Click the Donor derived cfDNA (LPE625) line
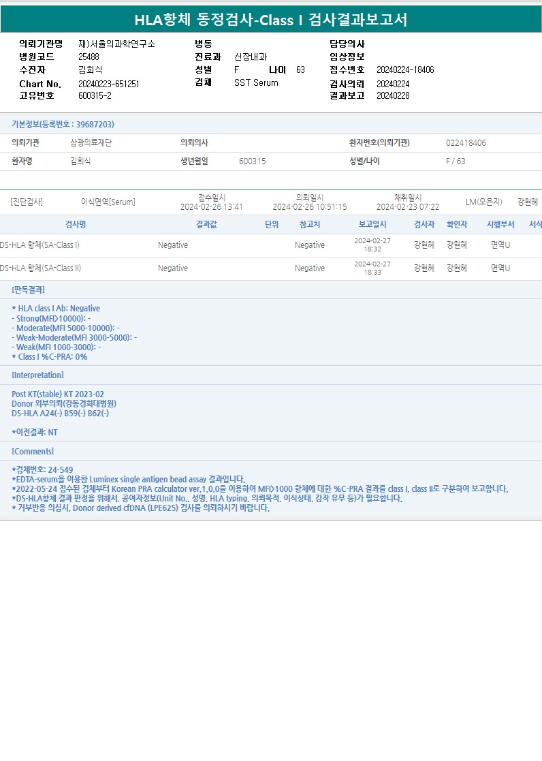 click(x=141, y=508)
